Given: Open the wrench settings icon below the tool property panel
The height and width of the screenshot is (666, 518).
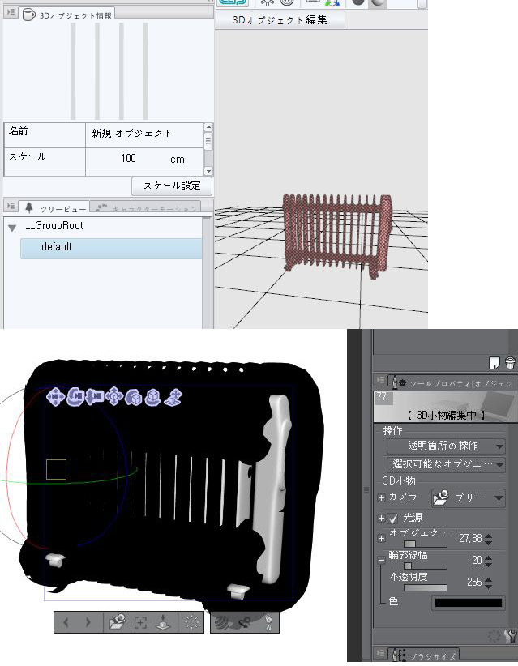Looking at the screenshot, I should (x=511, y=635).
